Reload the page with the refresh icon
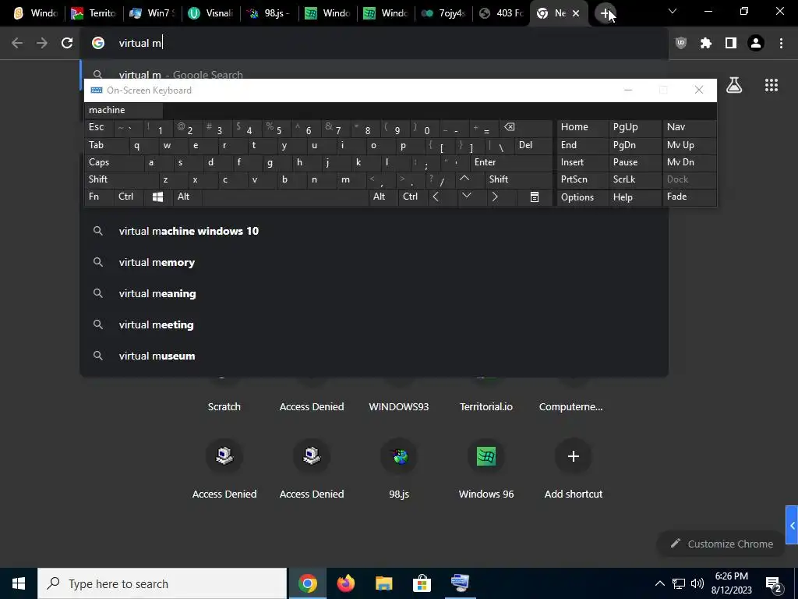The width and height of the screenshot is (798, 599). click(x=67, y=44)
